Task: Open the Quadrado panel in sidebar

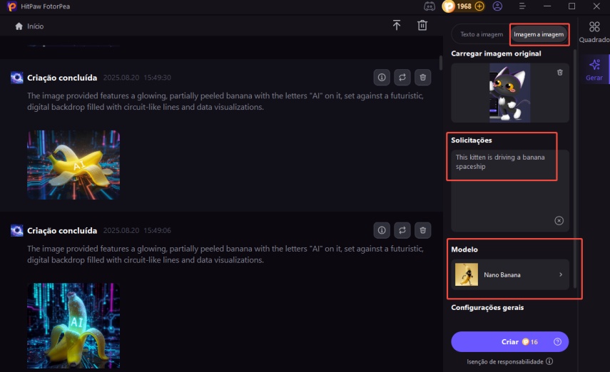Action: (x=594, y=33)
